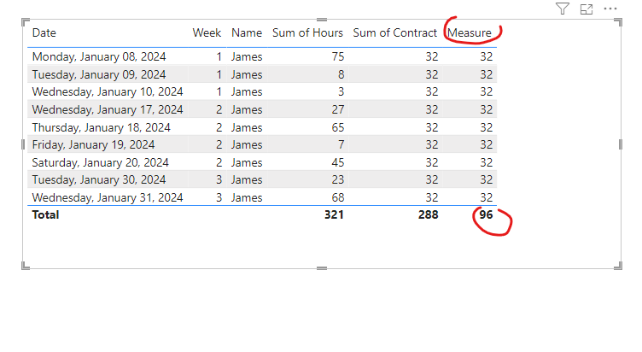Sort by the Week column header
642x352 pixels.
[x=207, y=32]
